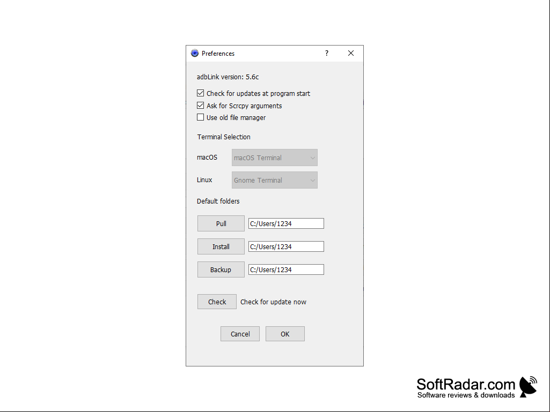The image size is (550, 412).
Task: Click the 'Terminal Selection' label
Action: click(224, 137)
